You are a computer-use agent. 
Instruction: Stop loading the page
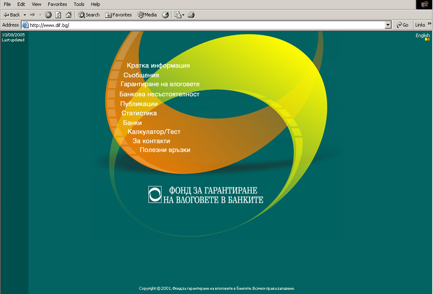pos(48,15)
